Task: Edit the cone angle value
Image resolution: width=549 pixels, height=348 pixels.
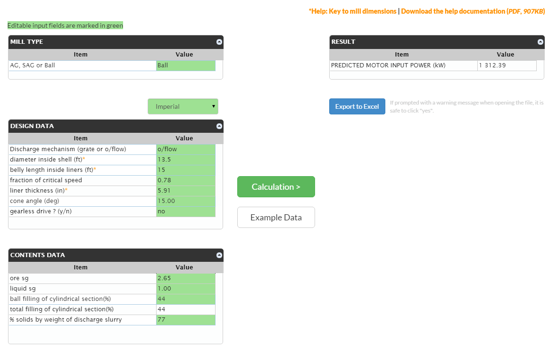Action: click(185, 201)
